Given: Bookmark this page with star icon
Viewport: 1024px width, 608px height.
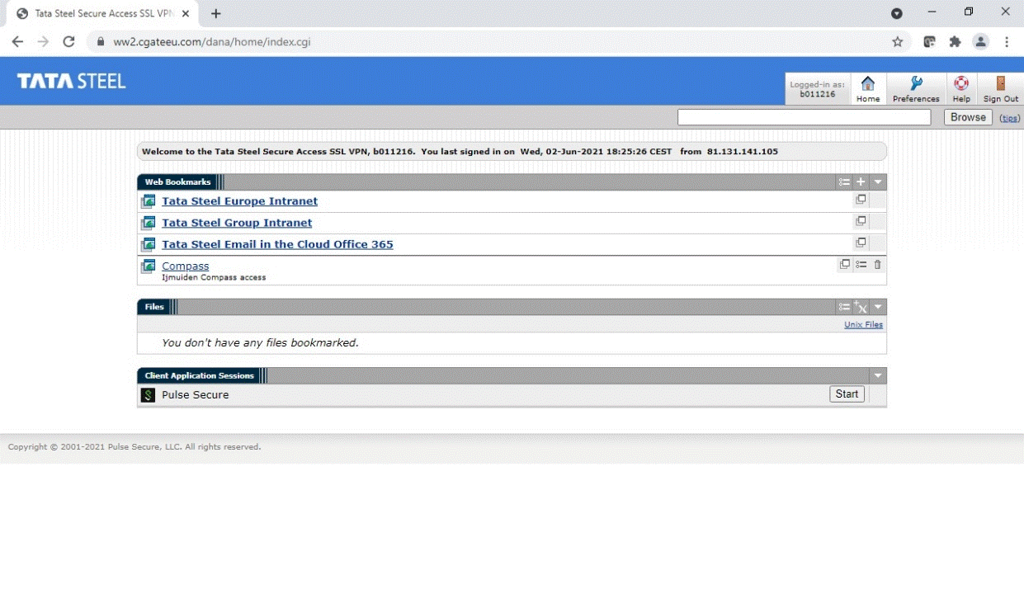Looking at the screenshot, I should 898,41.
